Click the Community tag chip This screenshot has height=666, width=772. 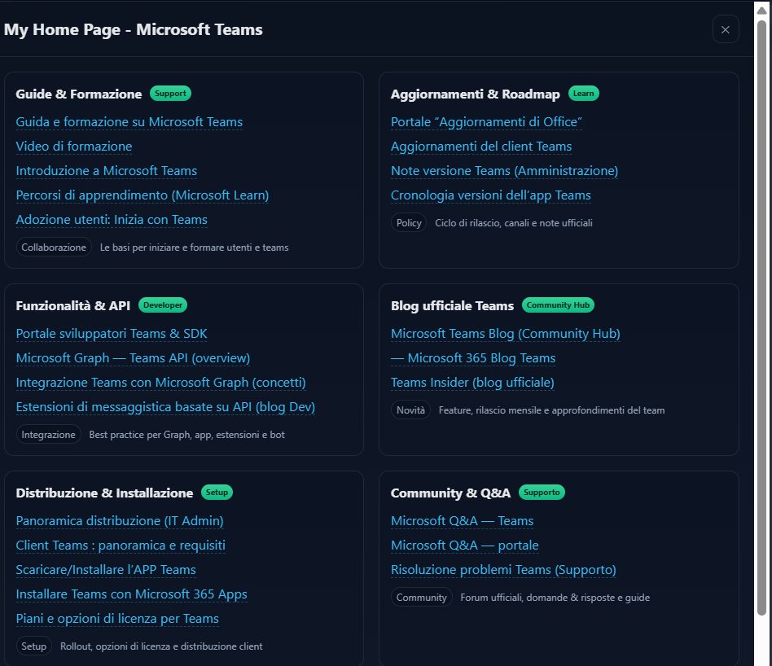tap(422, 598)
